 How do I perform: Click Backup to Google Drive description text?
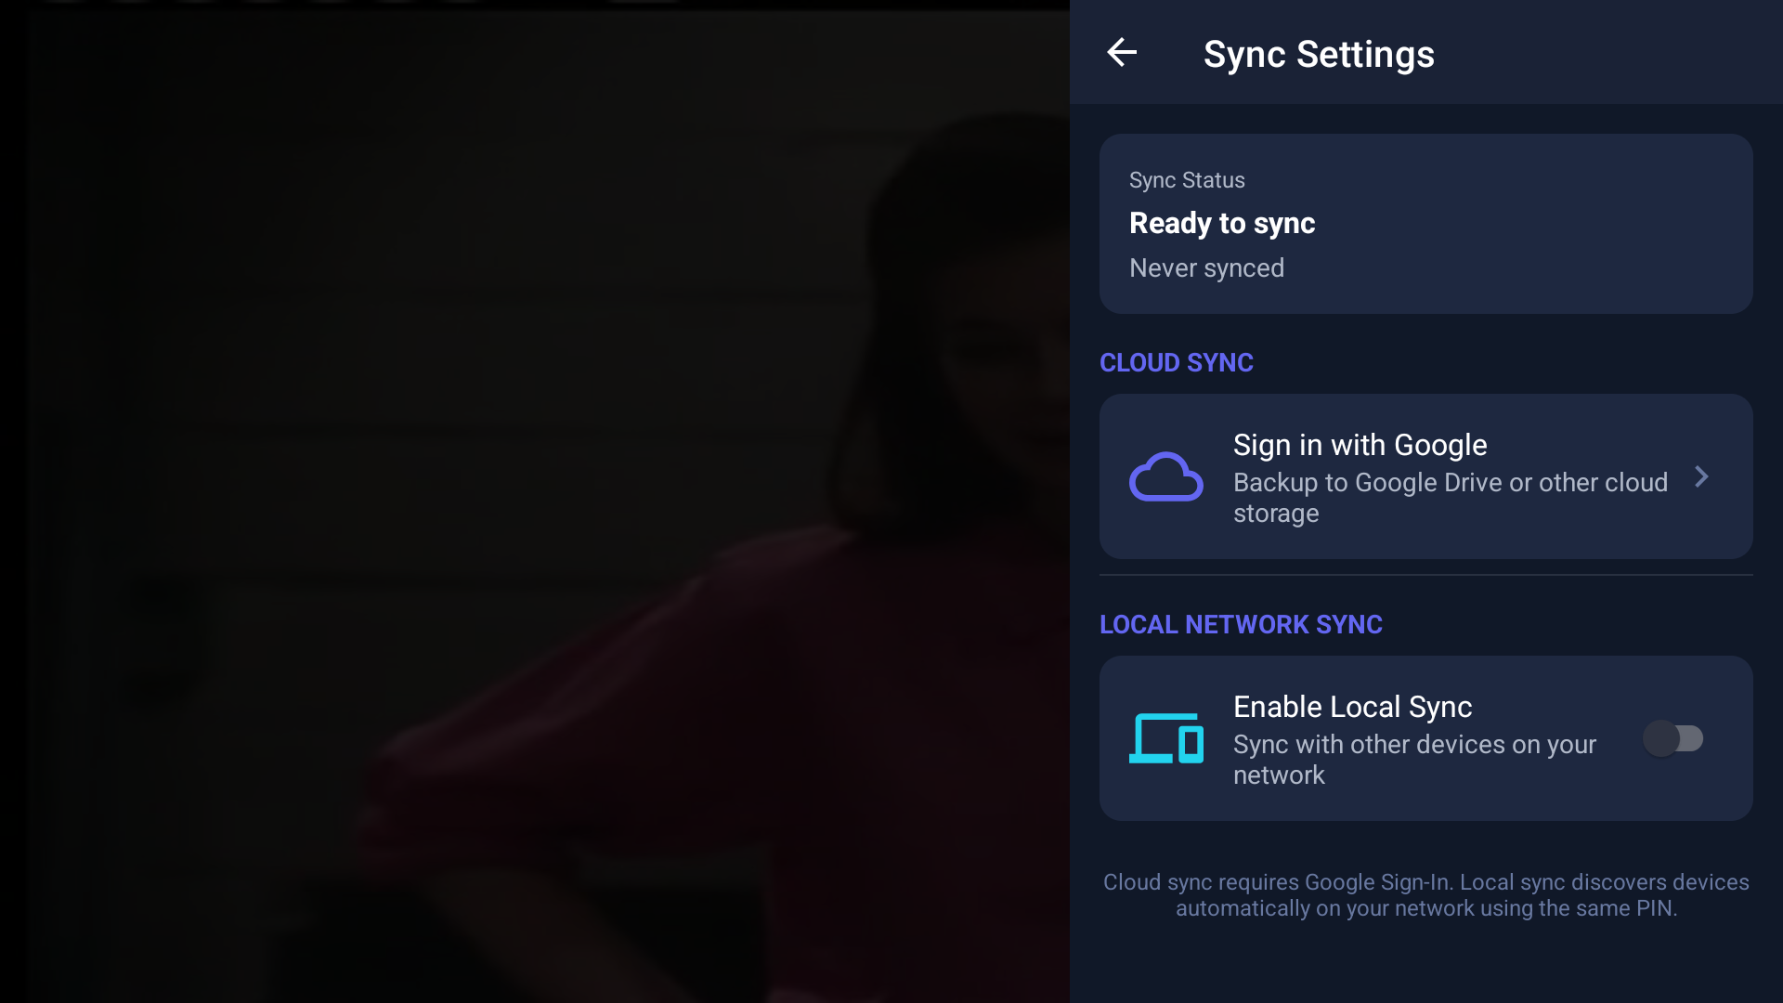pos(1451,498)
